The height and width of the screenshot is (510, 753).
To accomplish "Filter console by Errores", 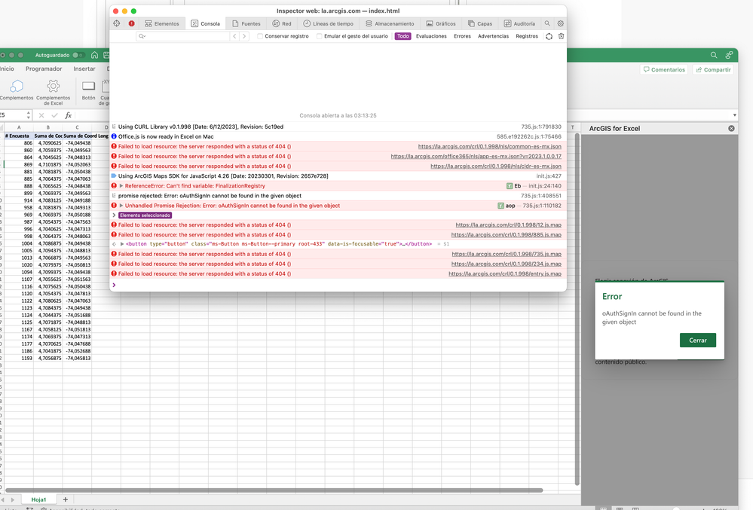I will [462, 36].
